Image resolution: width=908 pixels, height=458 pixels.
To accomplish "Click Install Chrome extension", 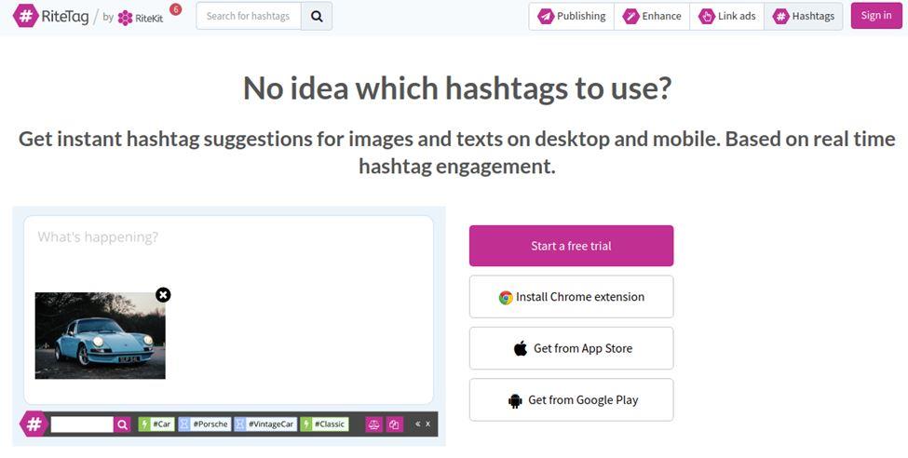I will [572, 297].
